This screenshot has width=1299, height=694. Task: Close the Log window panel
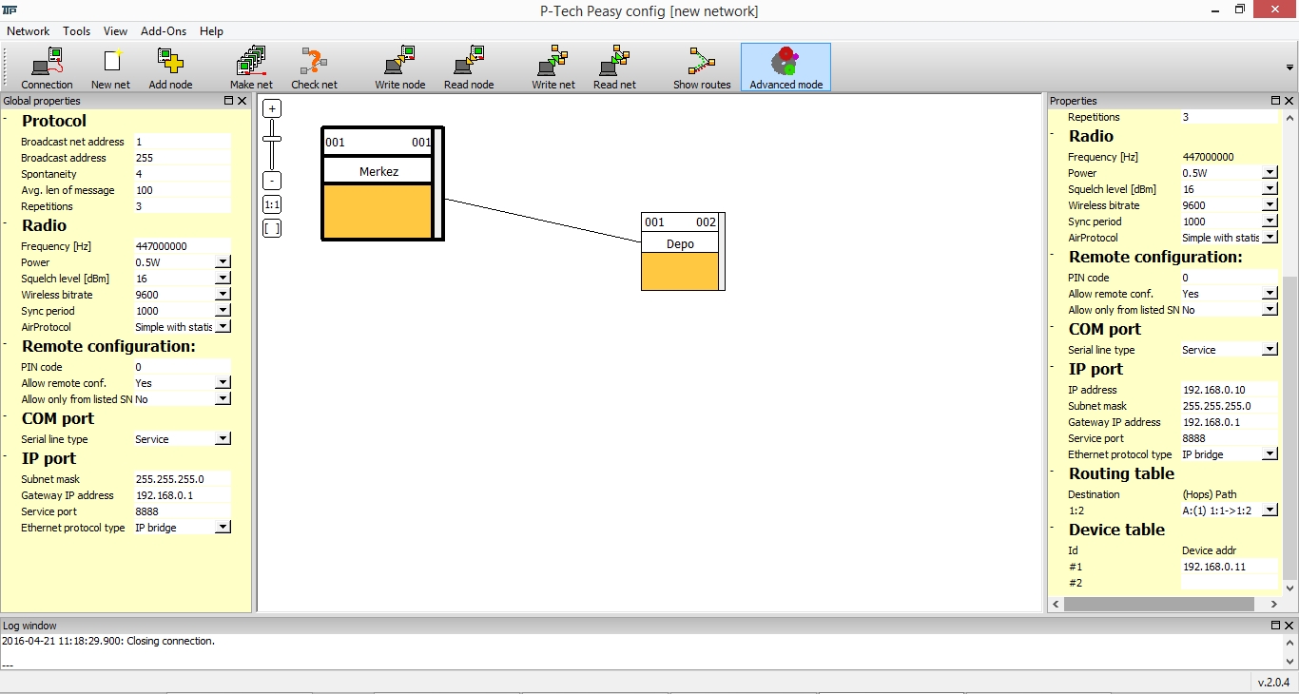pyautogui.click(x=1289, y=626)
